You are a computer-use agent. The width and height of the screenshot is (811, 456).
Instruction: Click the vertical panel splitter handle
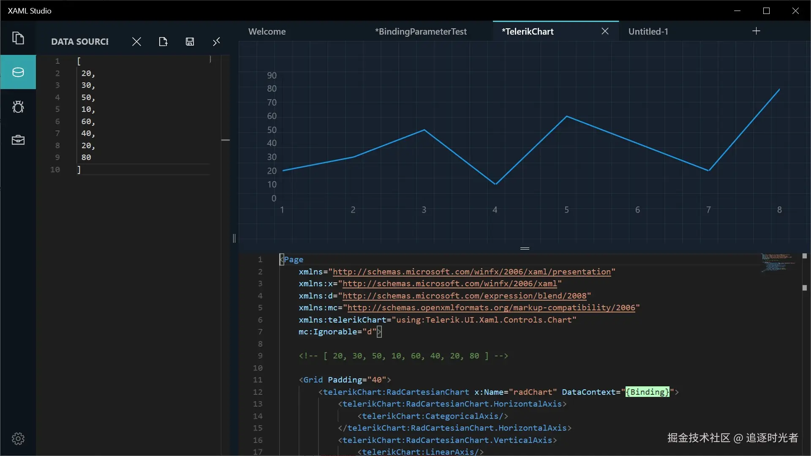click(234, 238)
